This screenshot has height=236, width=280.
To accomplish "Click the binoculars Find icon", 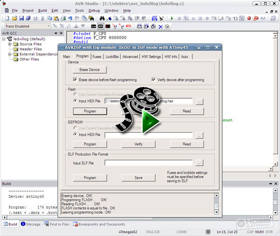I will point(102,18).
